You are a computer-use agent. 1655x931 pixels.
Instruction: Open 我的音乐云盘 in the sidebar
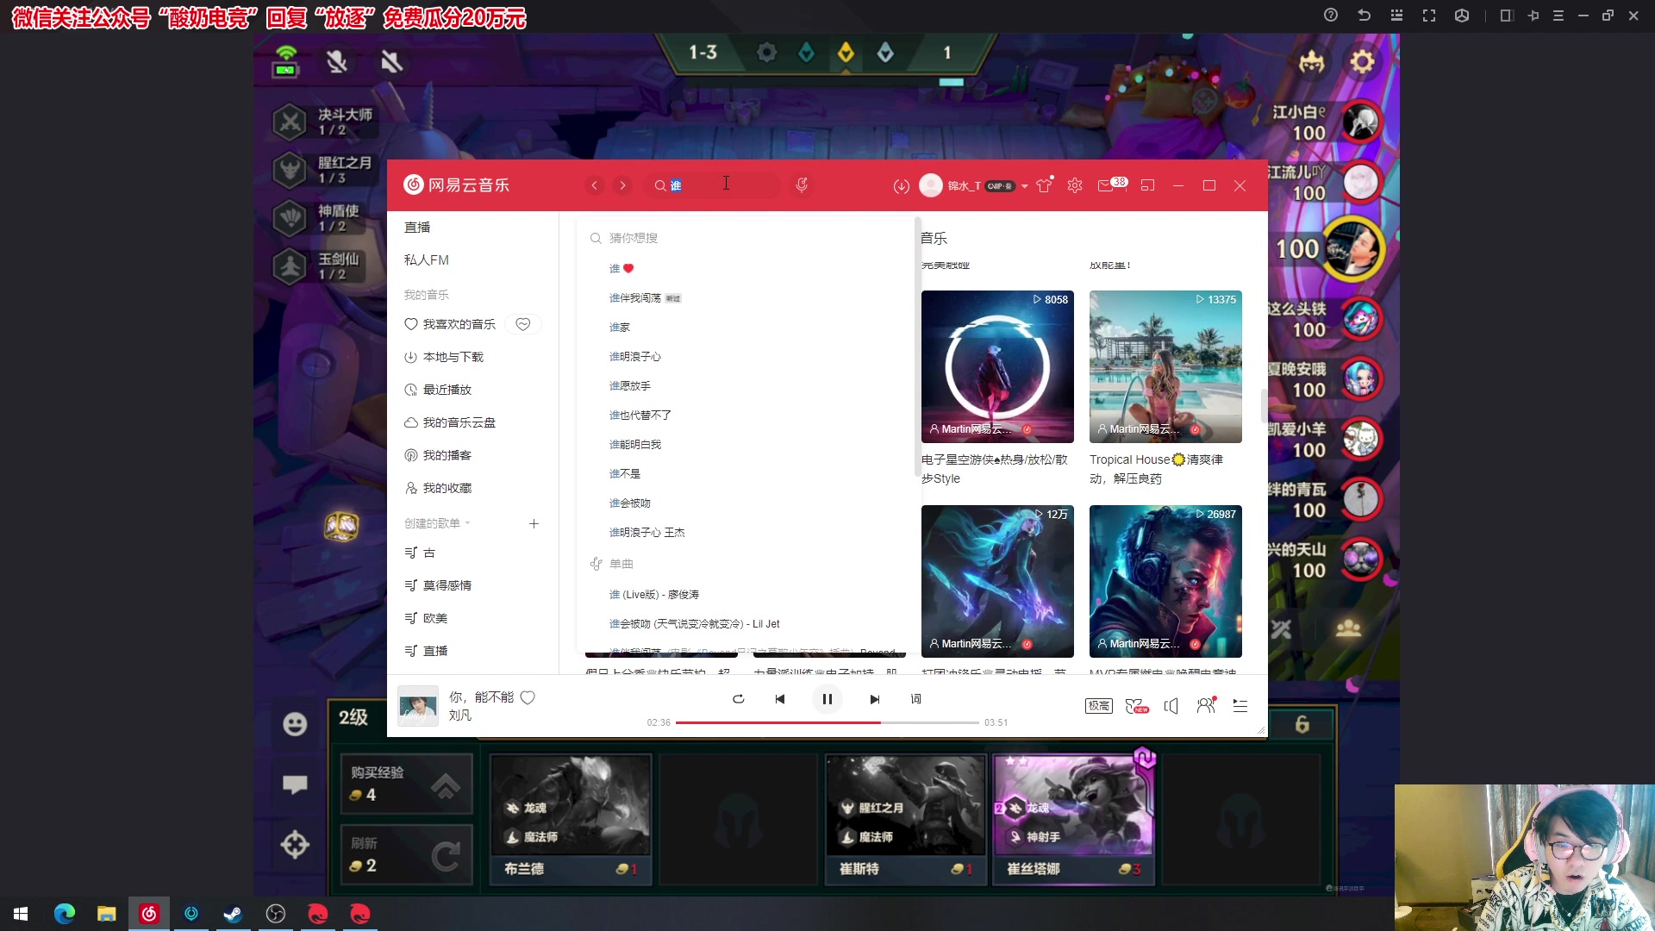click(450, 422)
